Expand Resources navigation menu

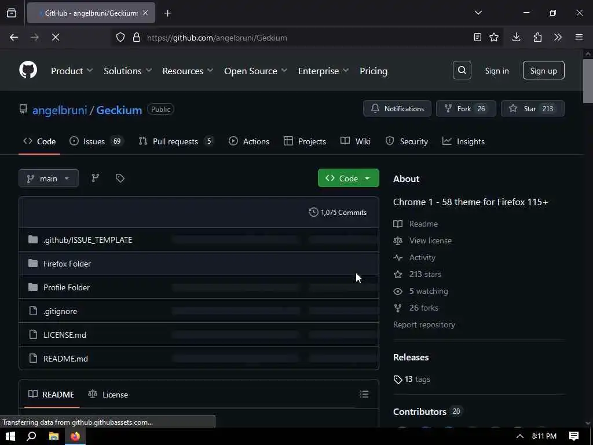188,71
